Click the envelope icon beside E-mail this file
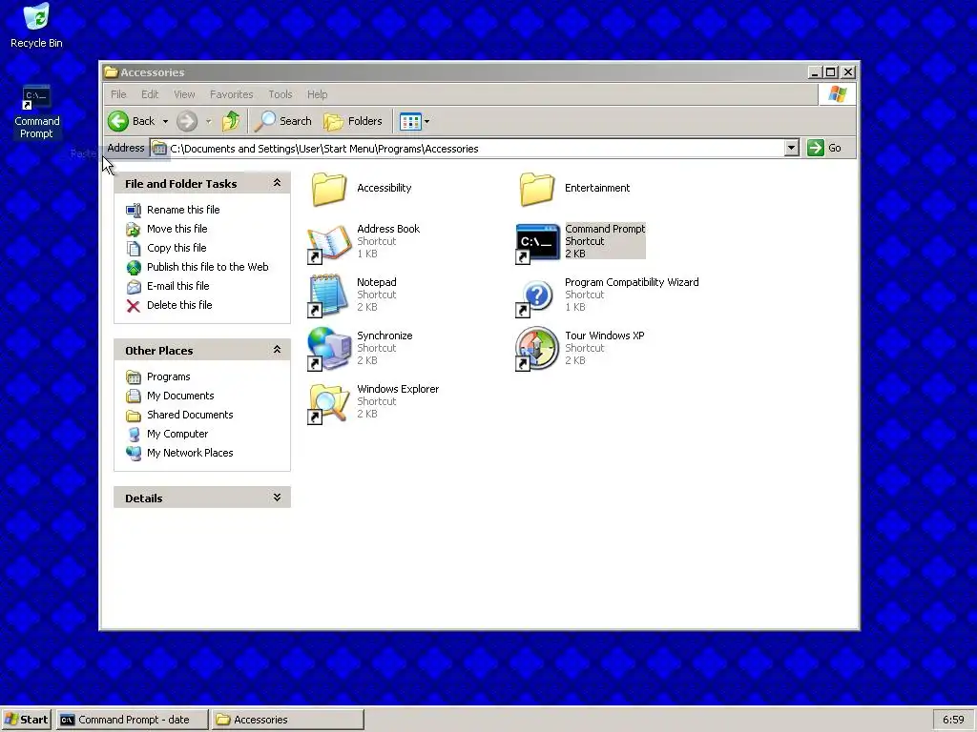This screenshot has height=732, width=977. tap(134, 287)
